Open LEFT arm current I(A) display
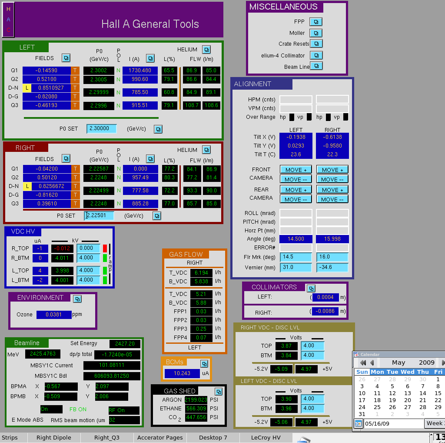Image resolution: width=445 pixels, height=443 pixels. [x=150, y=59]
